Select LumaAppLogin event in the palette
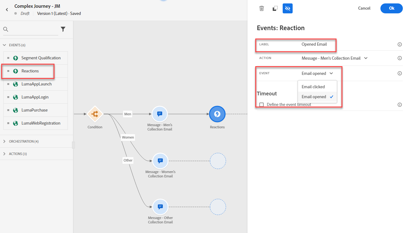 click(x=35, y=97)
